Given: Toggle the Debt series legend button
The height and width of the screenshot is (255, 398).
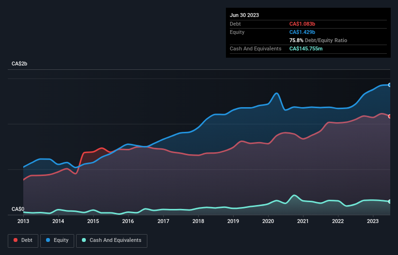Looking at the screenshot, I should tap(23, 240).
